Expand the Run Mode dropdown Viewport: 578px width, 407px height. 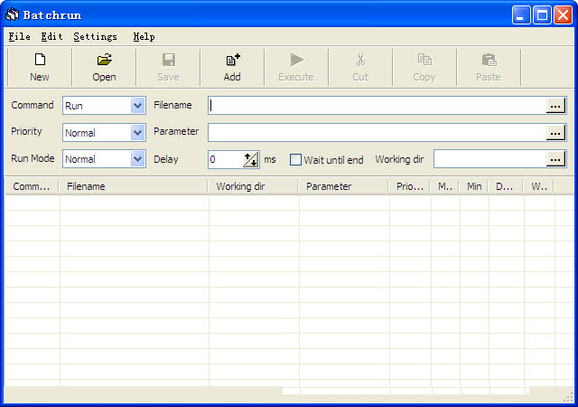click(137, 159)
